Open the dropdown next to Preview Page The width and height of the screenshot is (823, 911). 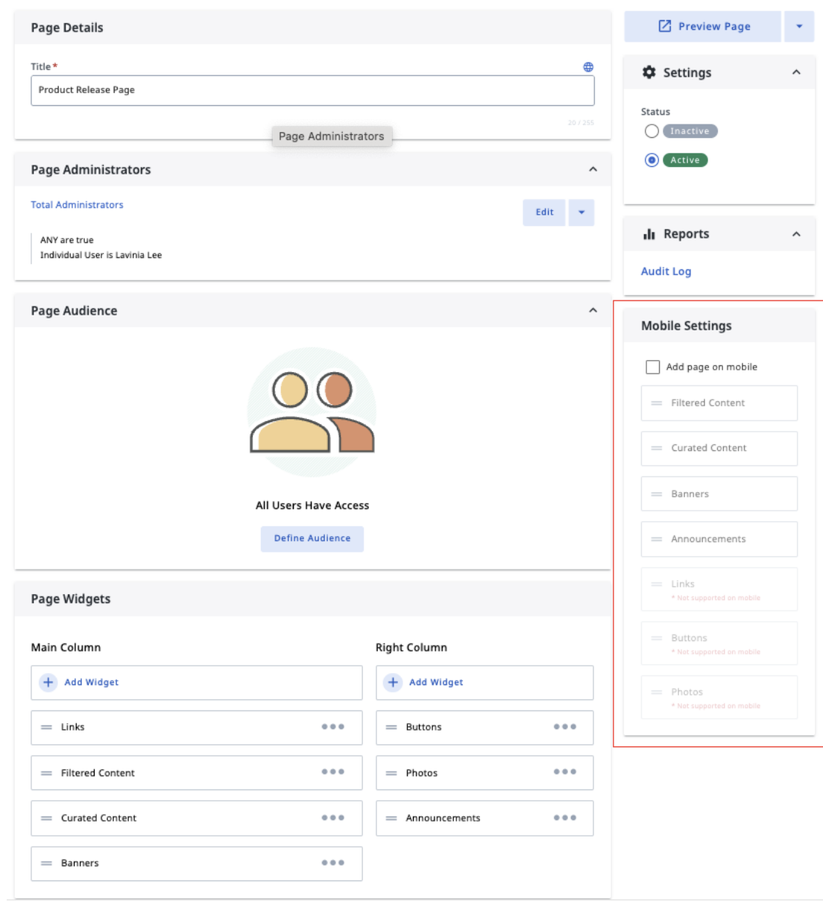(x=799, y=26)
